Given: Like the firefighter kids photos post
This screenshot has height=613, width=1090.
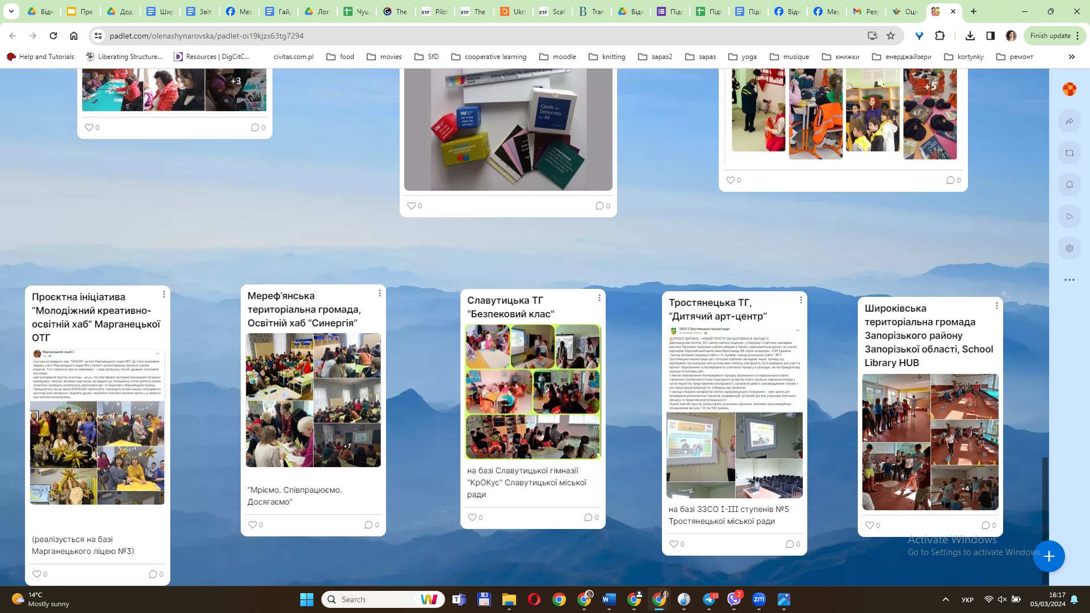Looking at the screenshot, I should (x=731, y=180).
